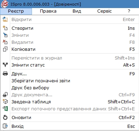Click the printer icon beside Друк...
139x131 pixels.
click(5, 74)
